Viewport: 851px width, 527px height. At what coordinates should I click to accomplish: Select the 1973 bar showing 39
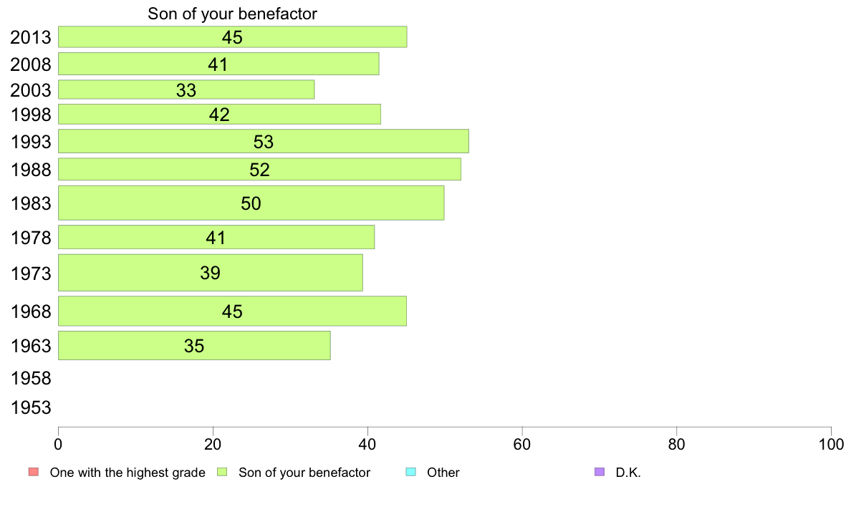click(210, 273)
